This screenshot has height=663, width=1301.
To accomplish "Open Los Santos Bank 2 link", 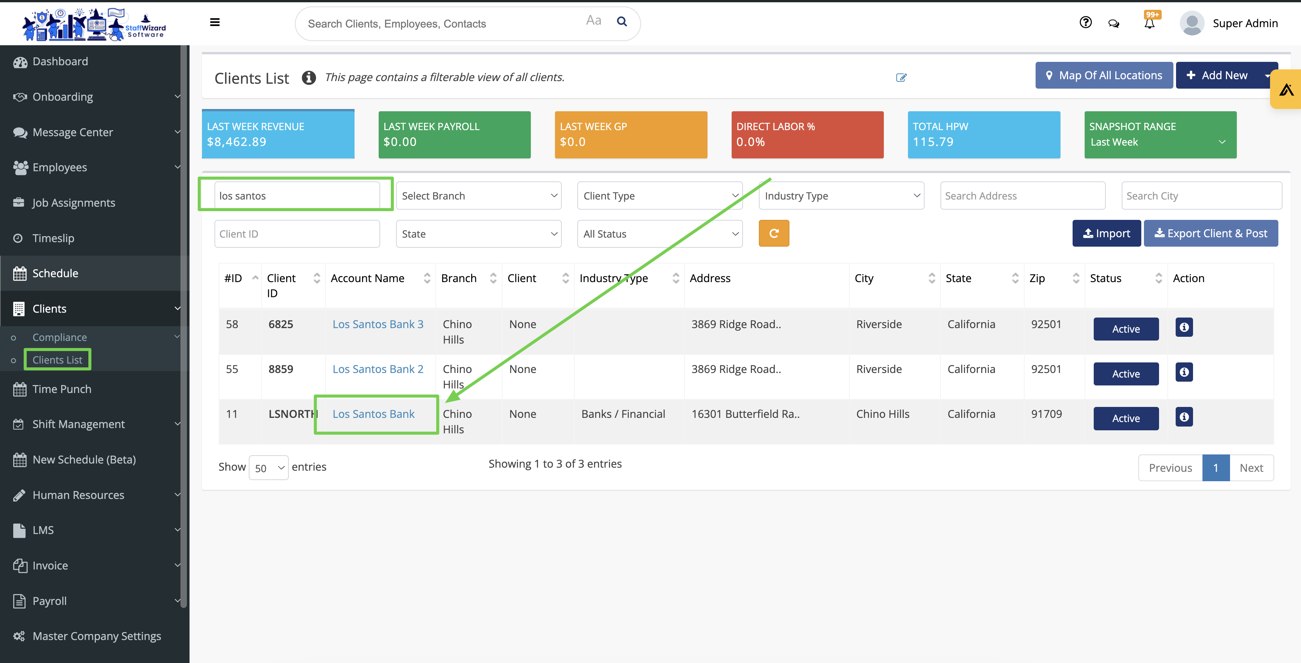I will click(378, 369).
